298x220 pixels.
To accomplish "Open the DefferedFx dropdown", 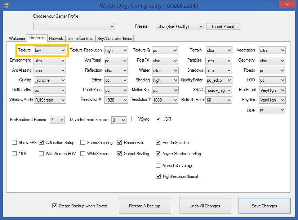I will click(50, 90).
